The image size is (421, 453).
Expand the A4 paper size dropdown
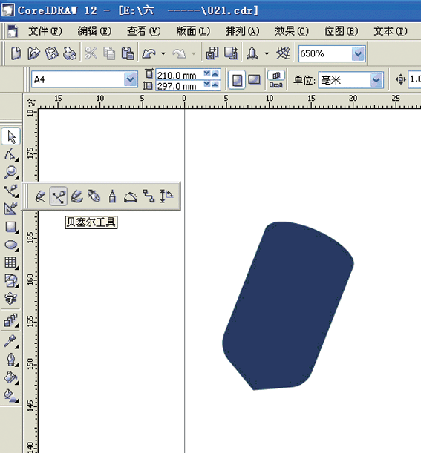[x=130, y=79]
